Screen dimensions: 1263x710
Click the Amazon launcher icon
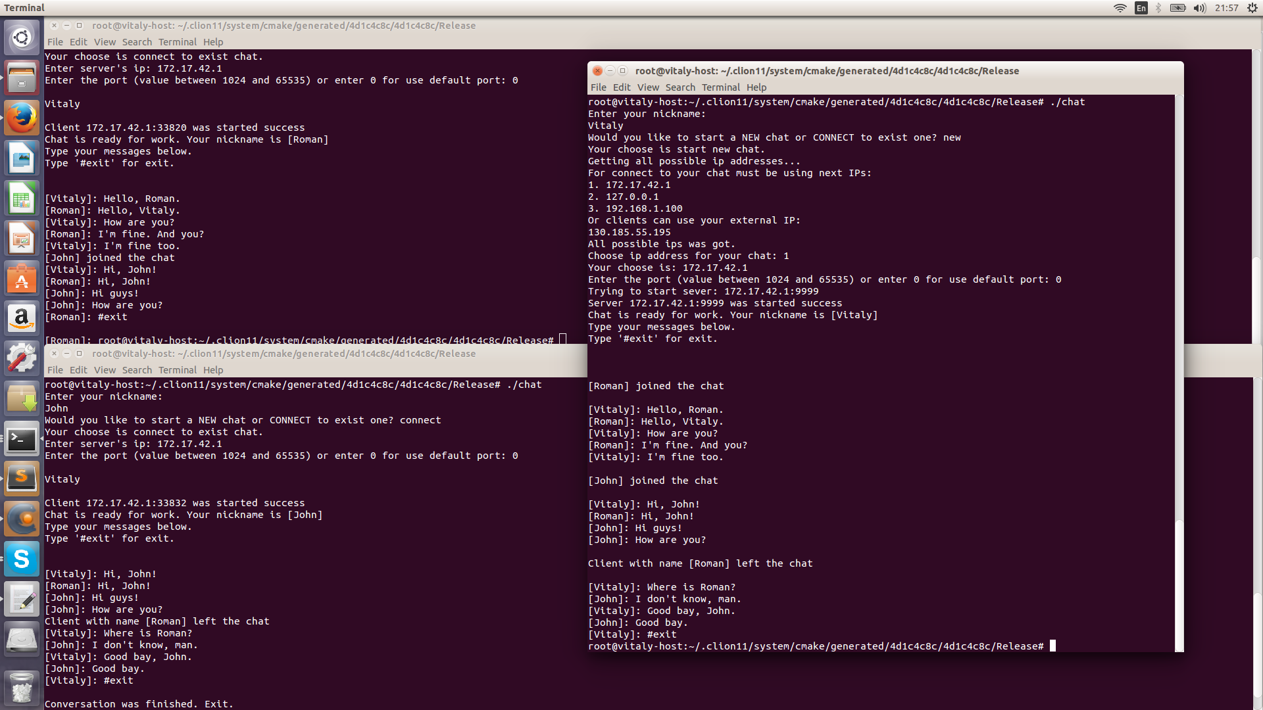coord(22,319)
